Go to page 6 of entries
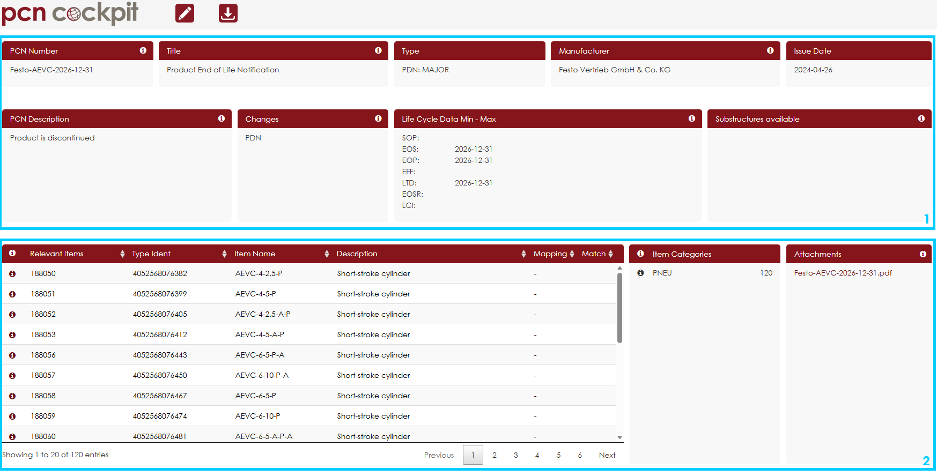 (x=580, y=455)
